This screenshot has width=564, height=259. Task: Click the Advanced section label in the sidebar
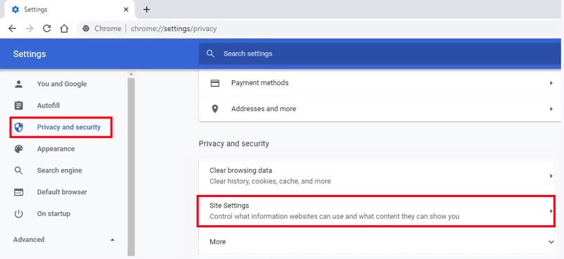point(29,239)
